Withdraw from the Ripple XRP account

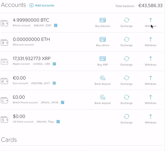coord(150,61)
